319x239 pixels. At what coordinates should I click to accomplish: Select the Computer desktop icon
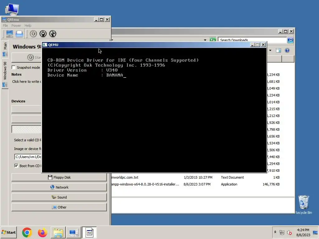12,9
